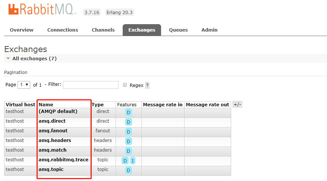Click the 3.7.16 version label
The height and width of the screenshot is (181, 327).
(x=92, y=13)
